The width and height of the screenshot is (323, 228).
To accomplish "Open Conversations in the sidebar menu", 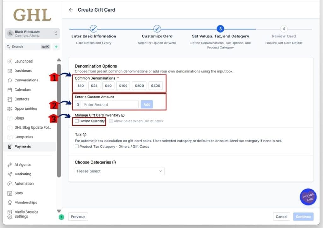I will [26, 80].
